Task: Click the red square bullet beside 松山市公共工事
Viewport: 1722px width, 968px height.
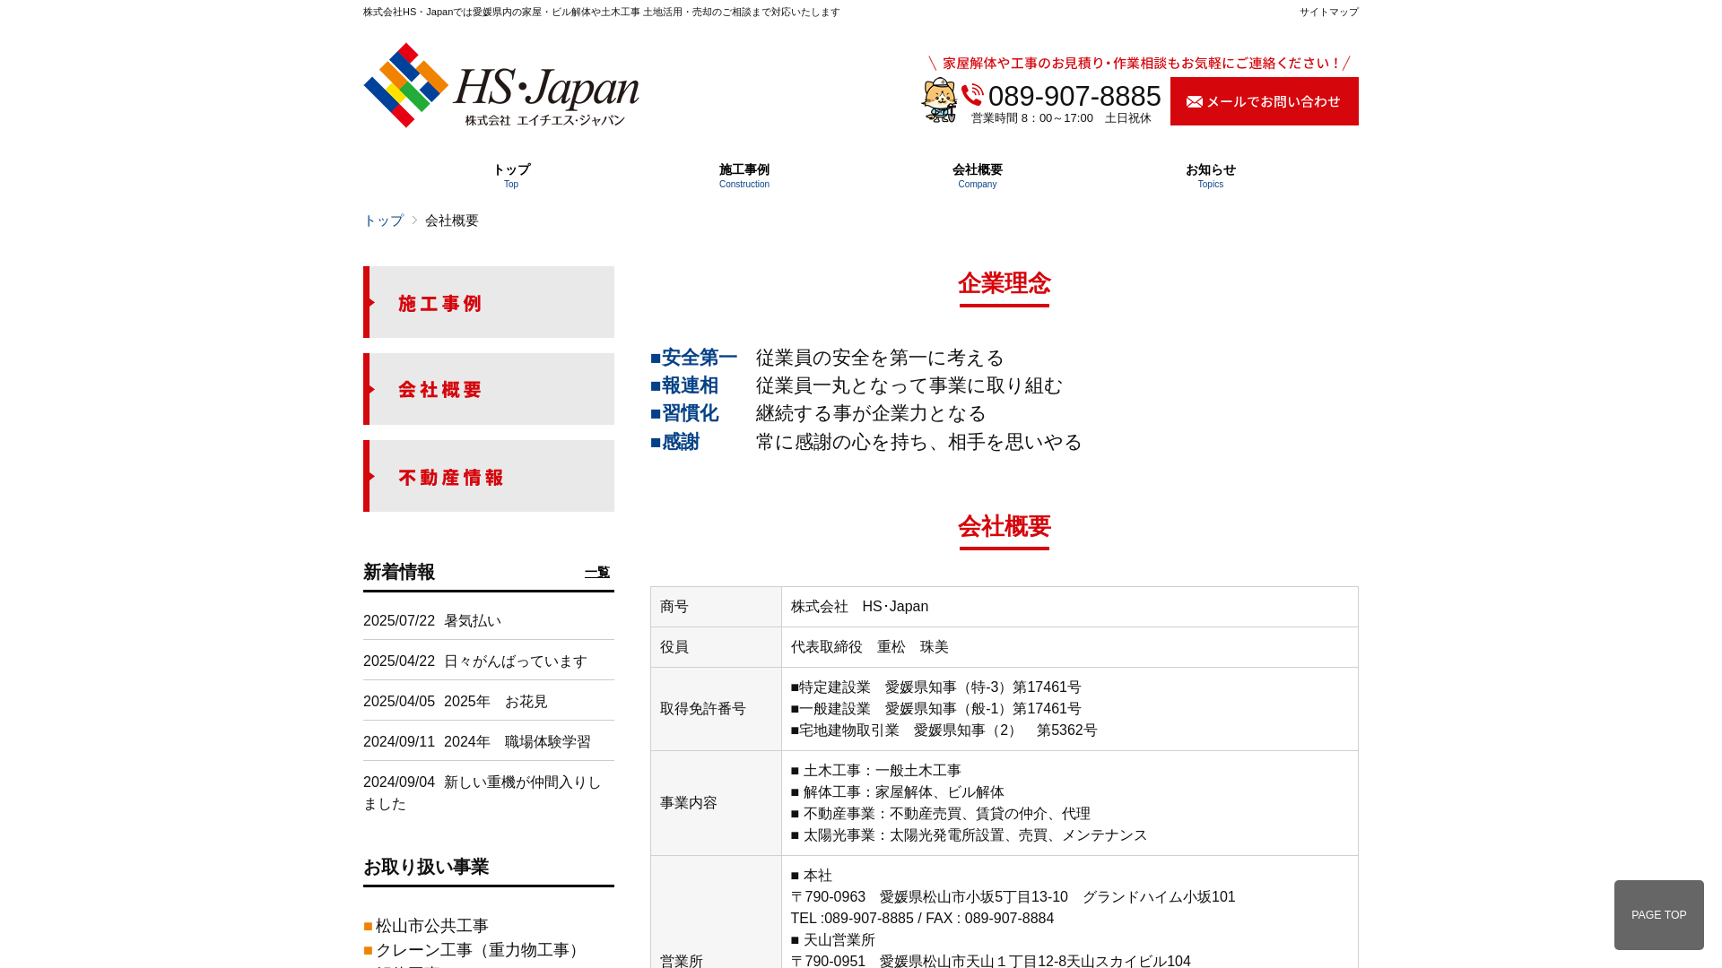Action: (x=368, y=925)
